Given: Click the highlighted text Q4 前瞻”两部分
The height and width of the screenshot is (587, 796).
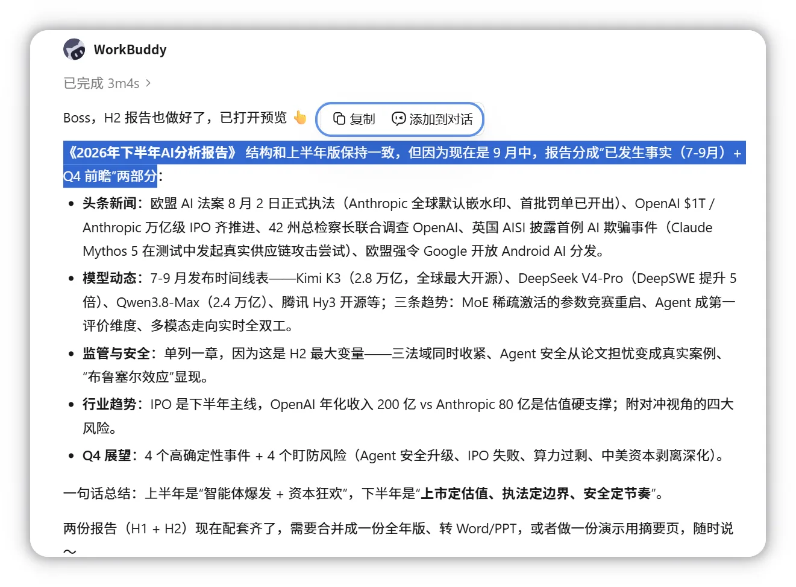Looking at the screenshot, I should click(x=110, y=176).
